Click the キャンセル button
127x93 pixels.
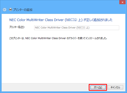pos(115,87)
